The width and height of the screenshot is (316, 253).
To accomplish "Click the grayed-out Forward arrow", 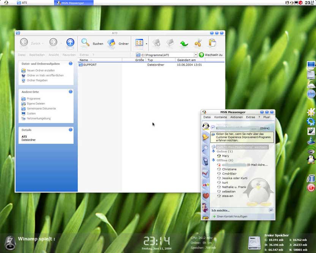I will point(54,43).
